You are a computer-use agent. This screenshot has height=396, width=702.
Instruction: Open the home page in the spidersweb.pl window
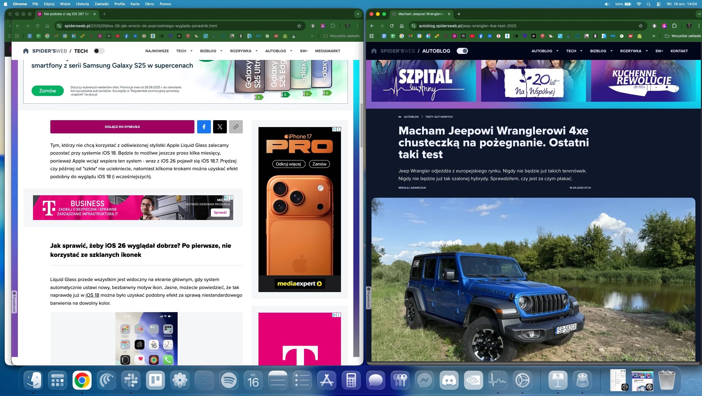click(47, 26)
